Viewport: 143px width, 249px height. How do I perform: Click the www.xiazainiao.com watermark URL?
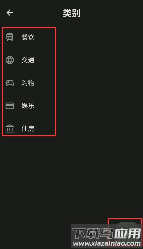pos(107,243)
